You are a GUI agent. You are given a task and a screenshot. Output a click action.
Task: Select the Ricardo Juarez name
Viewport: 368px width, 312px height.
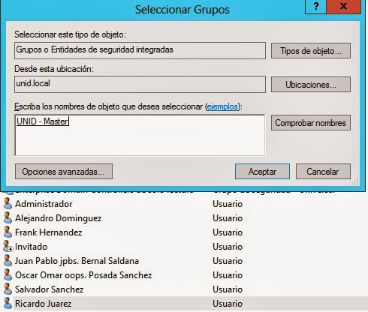(x=43, y=304)
